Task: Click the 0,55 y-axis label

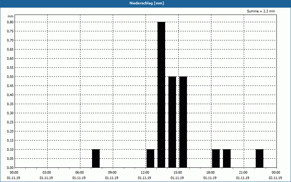Action: point(10,68)
